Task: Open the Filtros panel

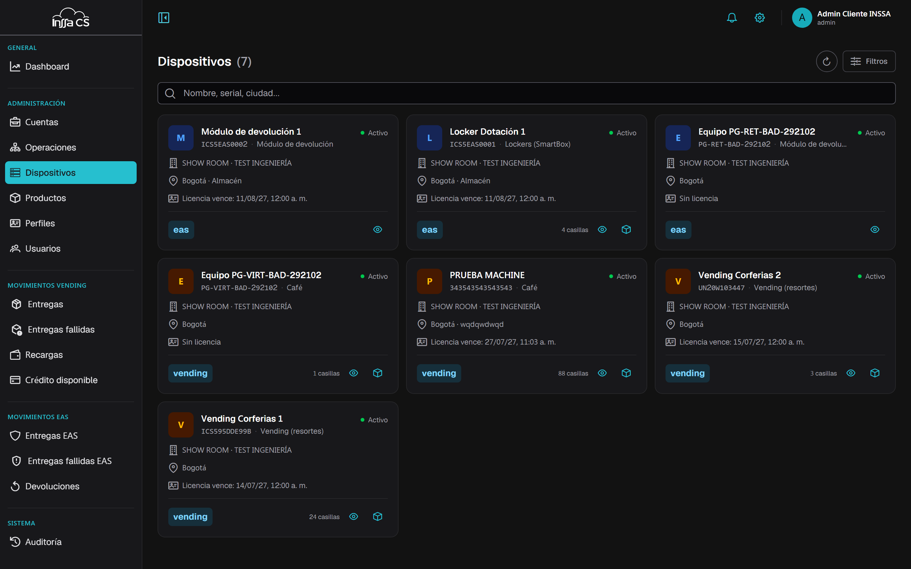Action: click(869, 61)
